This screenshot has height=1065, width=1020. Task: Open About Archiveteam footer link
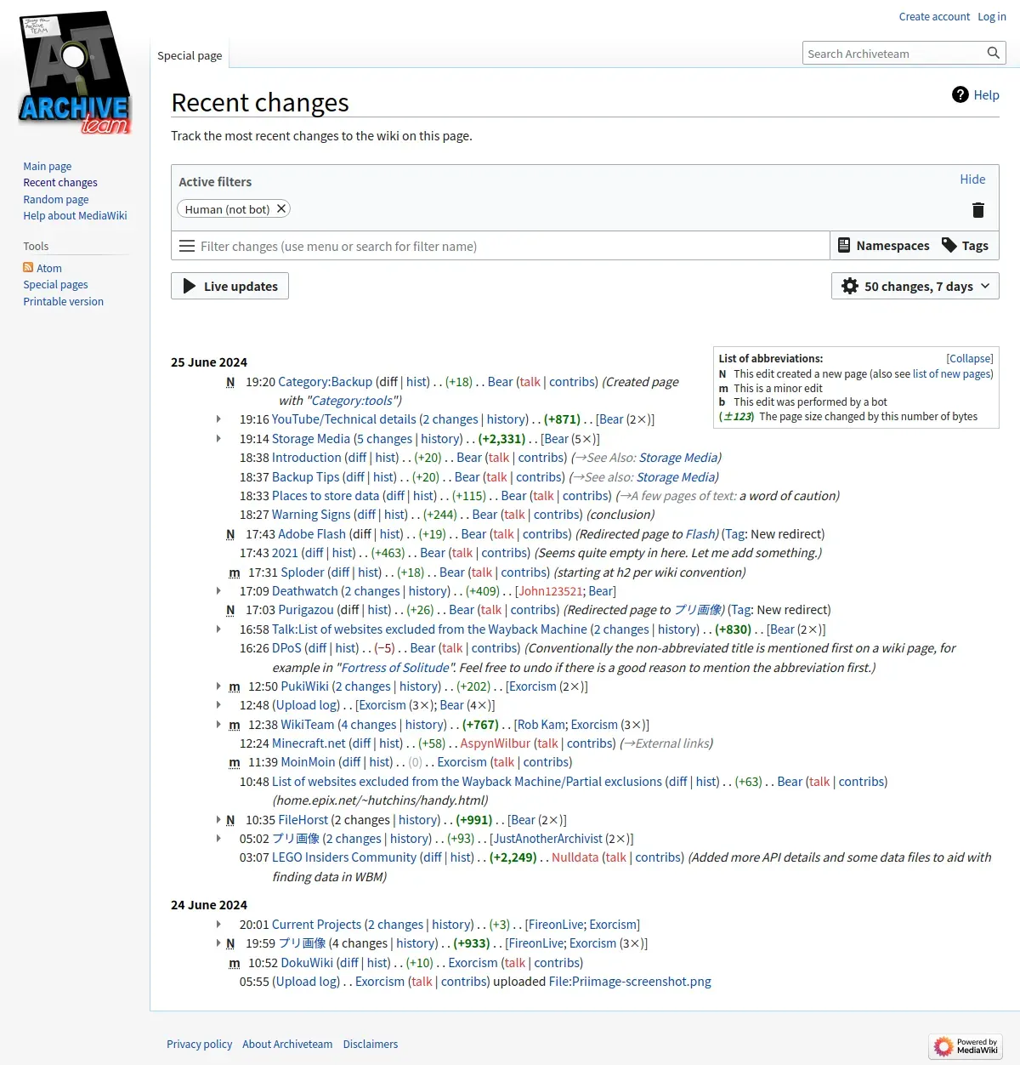287,1045
